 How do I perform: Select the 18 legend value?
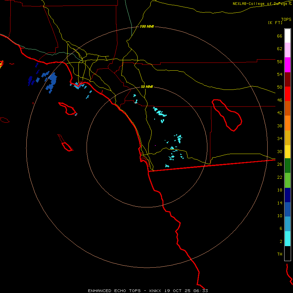(280, 190)
